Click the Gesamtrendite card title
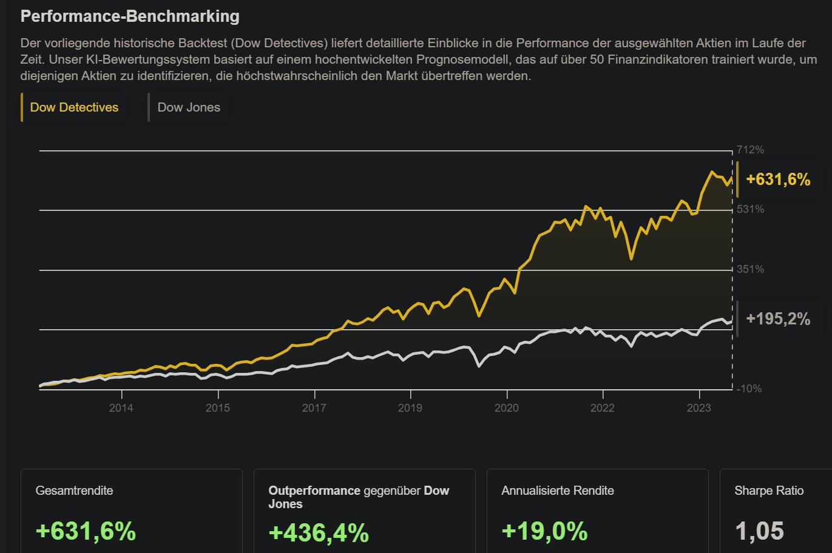Image resolution: width=832 pixels, height=553 pixels. click(x=74, y=491)
